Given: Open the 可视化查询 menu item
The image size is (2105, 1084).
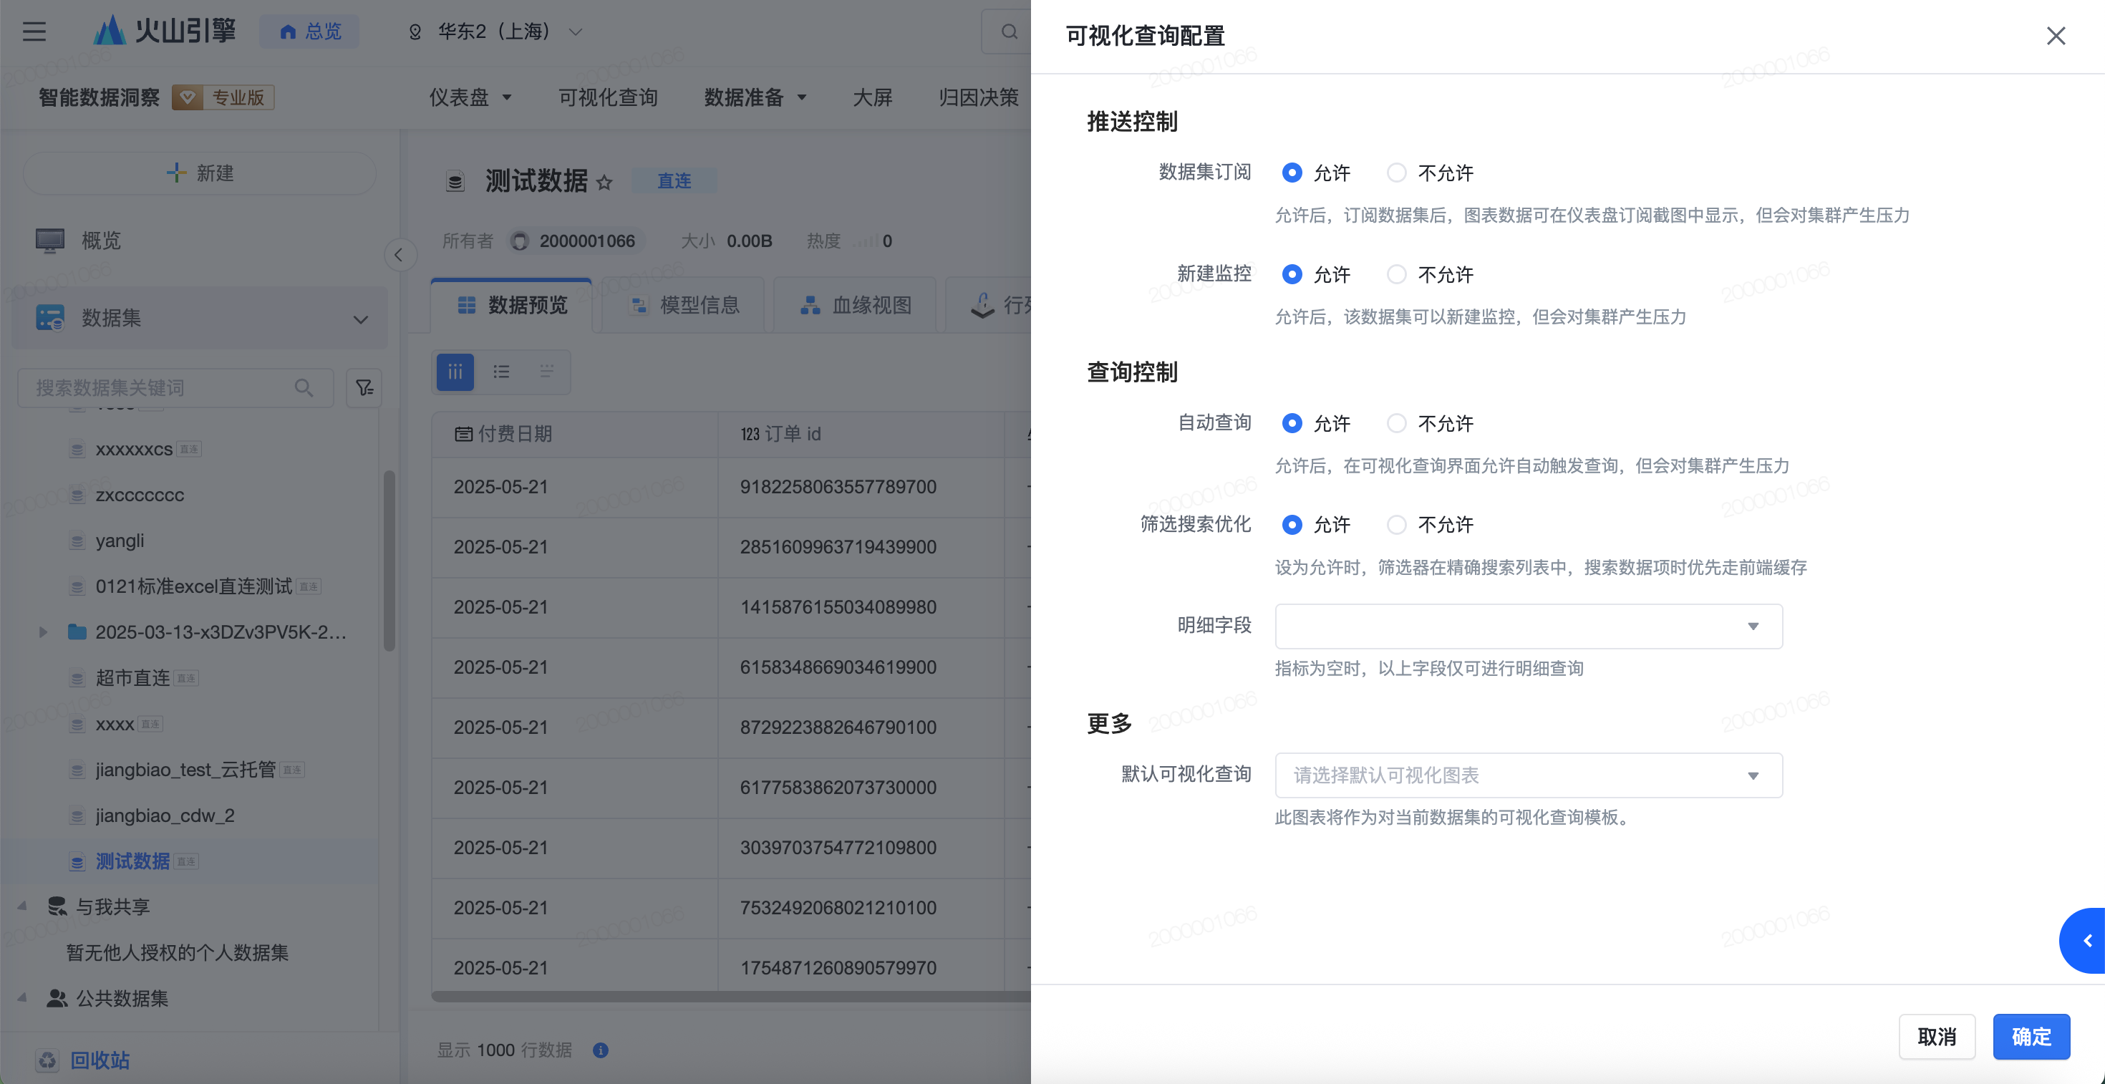Looking at the screenshot, I should tap(607, 98).
